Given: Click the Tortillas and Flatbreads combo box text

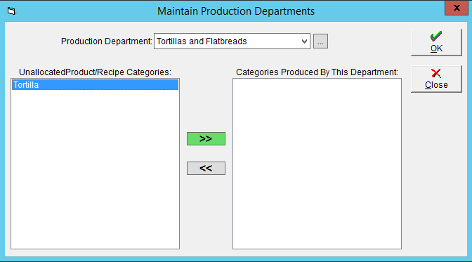Looking at the screenshot, I should point(202,41).
